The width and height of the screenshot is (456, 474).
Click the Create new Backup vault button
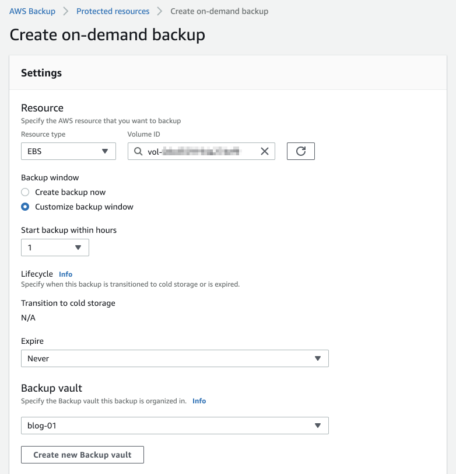pos(82,454)
